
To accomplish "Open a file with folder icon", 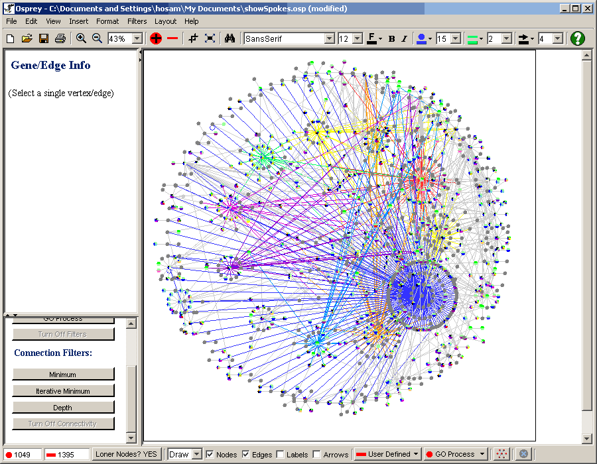I will point(27,38).
